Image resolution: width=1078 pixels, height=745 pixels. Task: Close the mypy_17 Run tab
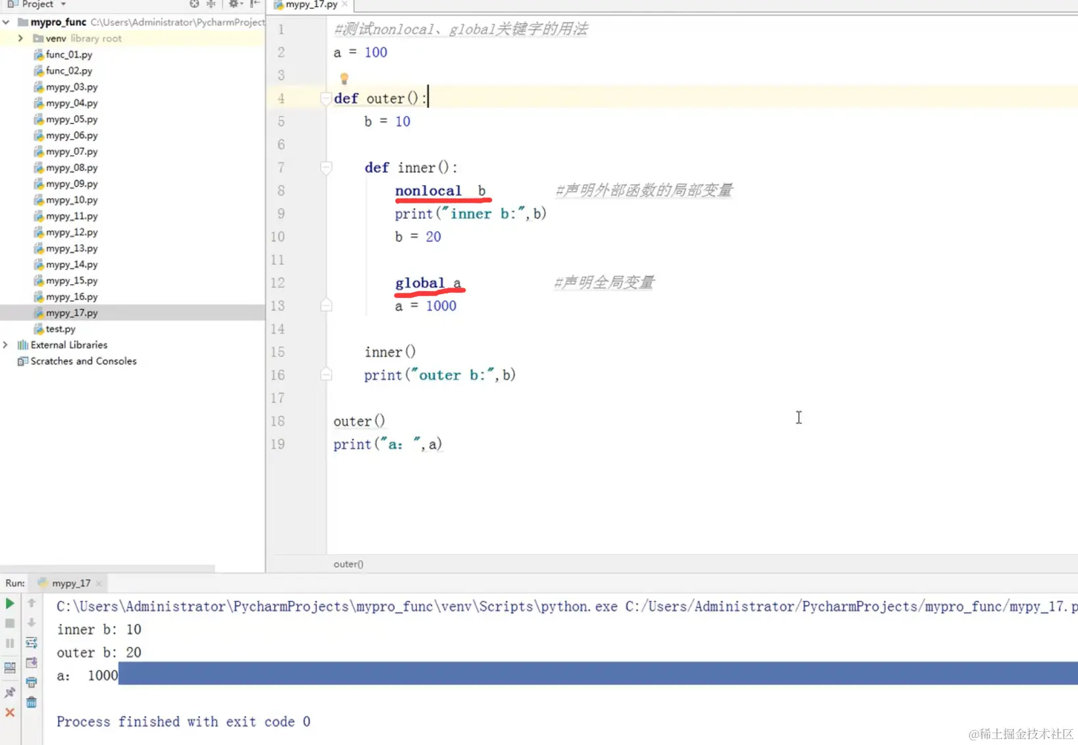point(99,583)
